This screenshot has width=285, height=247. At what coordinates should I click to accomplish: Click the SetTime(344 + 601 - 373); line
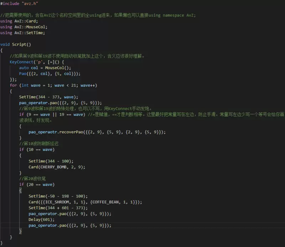(x=58, y=208)
